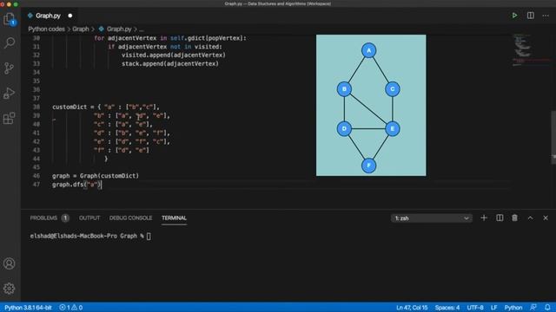The width and height of the screenshot is (556, 312).
Task: Click line number 47 in gutter
Action: (36, 185)
